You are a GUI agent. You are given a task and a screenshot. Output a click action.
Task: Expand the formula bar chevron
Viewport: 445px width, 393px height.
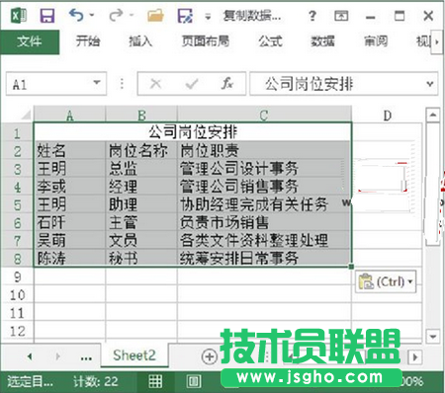tap(430, 84)
